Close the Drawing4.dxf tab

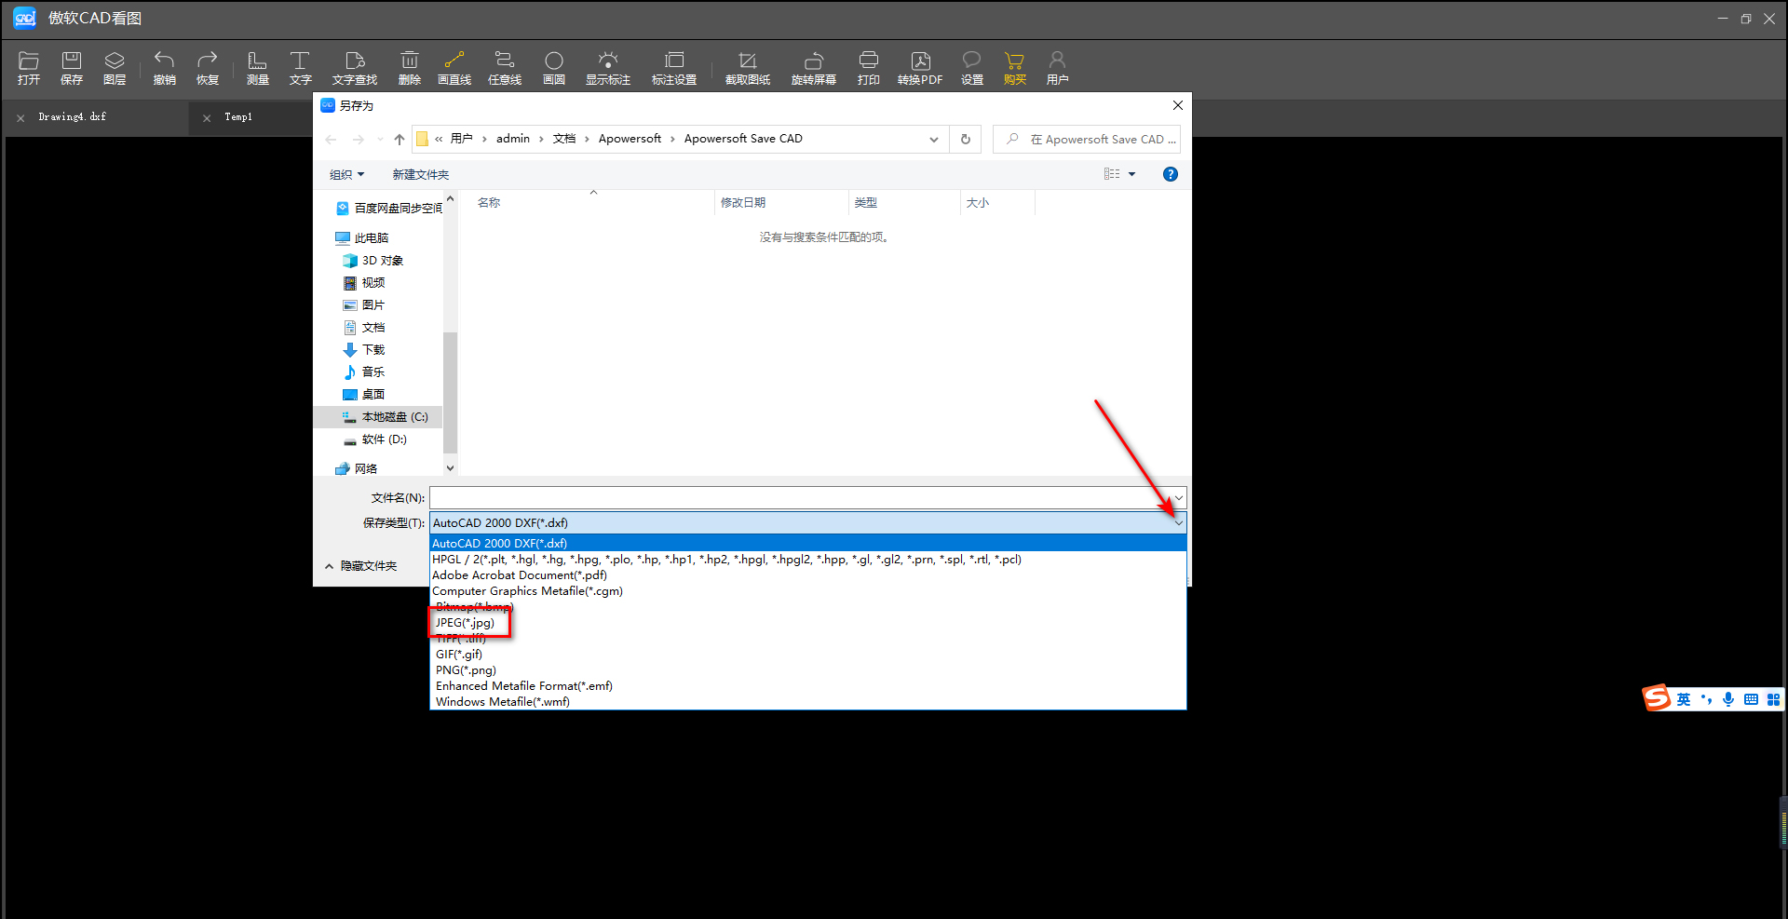tap(20, 118)
